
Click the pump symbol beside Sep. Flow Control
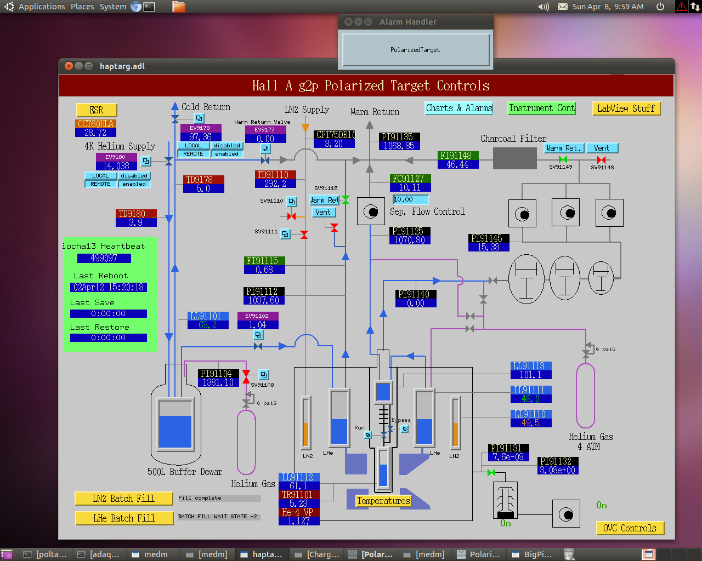pyautogui.click(x=371, y=211)
